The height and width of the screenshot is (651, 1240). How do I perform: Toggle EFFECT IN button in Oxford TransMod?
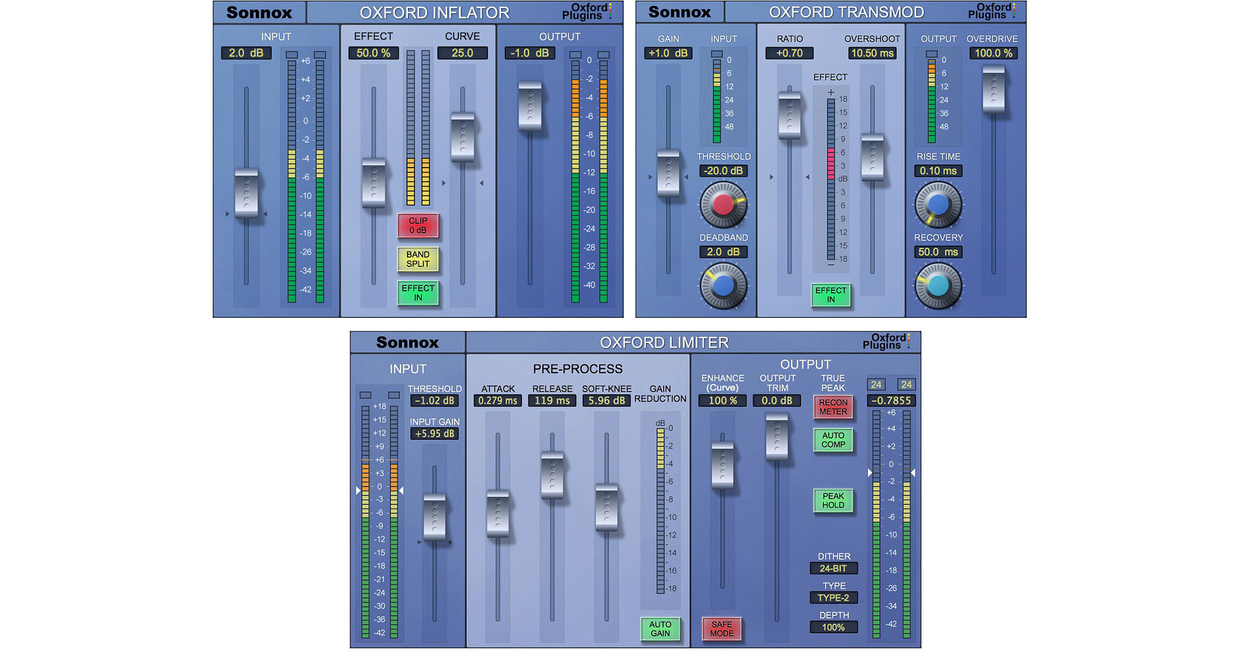[x=831, y=295]
